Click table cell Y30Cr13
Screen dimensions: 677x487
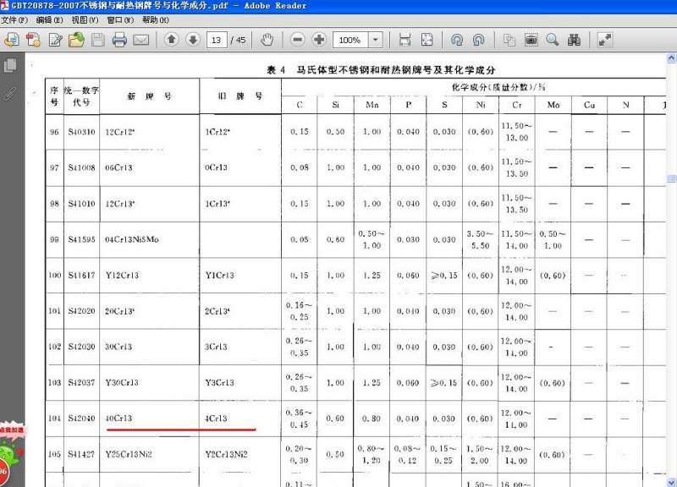pyautogui.click(x=122, y=383)
